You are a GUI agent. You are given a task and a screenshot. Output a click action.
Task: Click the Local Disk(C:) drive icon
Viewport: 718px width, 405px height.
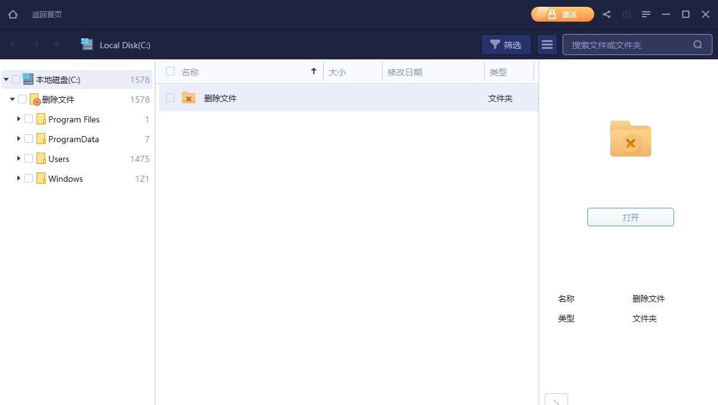click(x=87, y=44)
